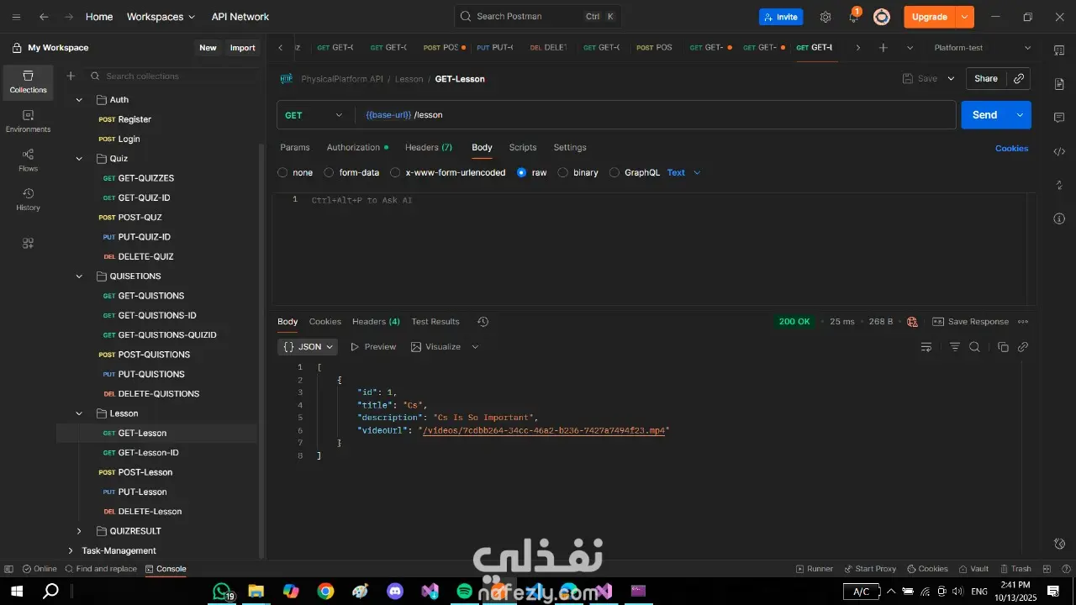
Task: Open the Cookies link under Send
Action: [1012, 148]
